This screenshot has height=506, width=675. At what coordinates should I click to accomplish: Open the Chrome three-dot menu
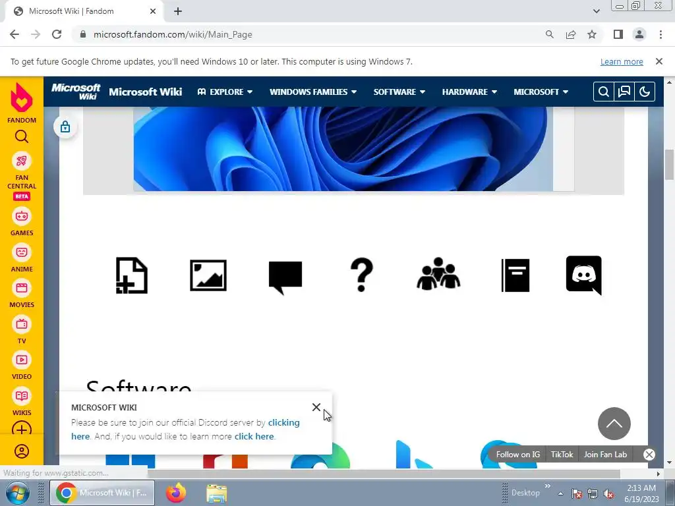click(x=660, y=34)
